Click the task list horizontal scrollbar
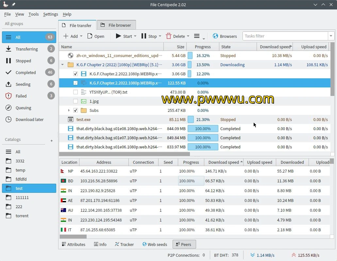The width and height of the screenshot is (337, 261). pyautogui.click(x=125, y=154)
